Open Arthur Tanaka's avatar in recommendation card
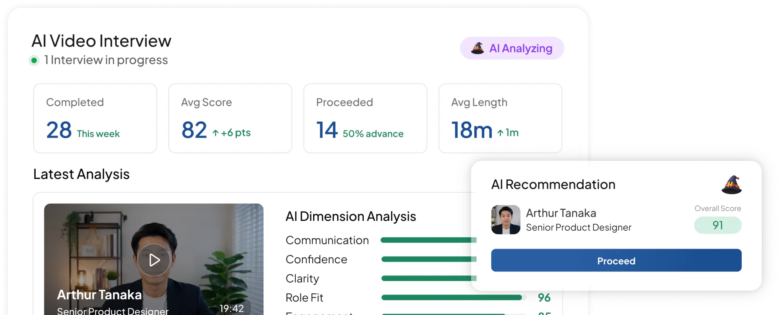Image resolution: width=784 pixels, height=315 pixels. (506, 220)
